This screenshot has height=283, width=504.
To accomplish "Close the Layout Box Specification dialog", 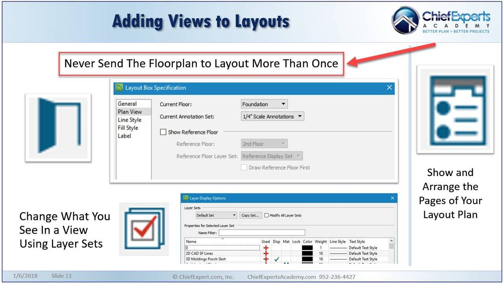I will tap(389, 88).
